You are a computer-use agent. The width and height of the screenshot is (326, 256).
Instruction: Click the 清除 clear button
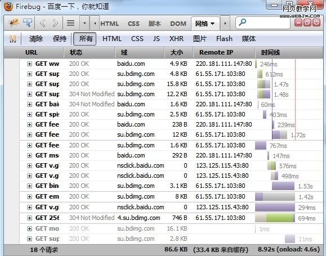tap(36, 39)
